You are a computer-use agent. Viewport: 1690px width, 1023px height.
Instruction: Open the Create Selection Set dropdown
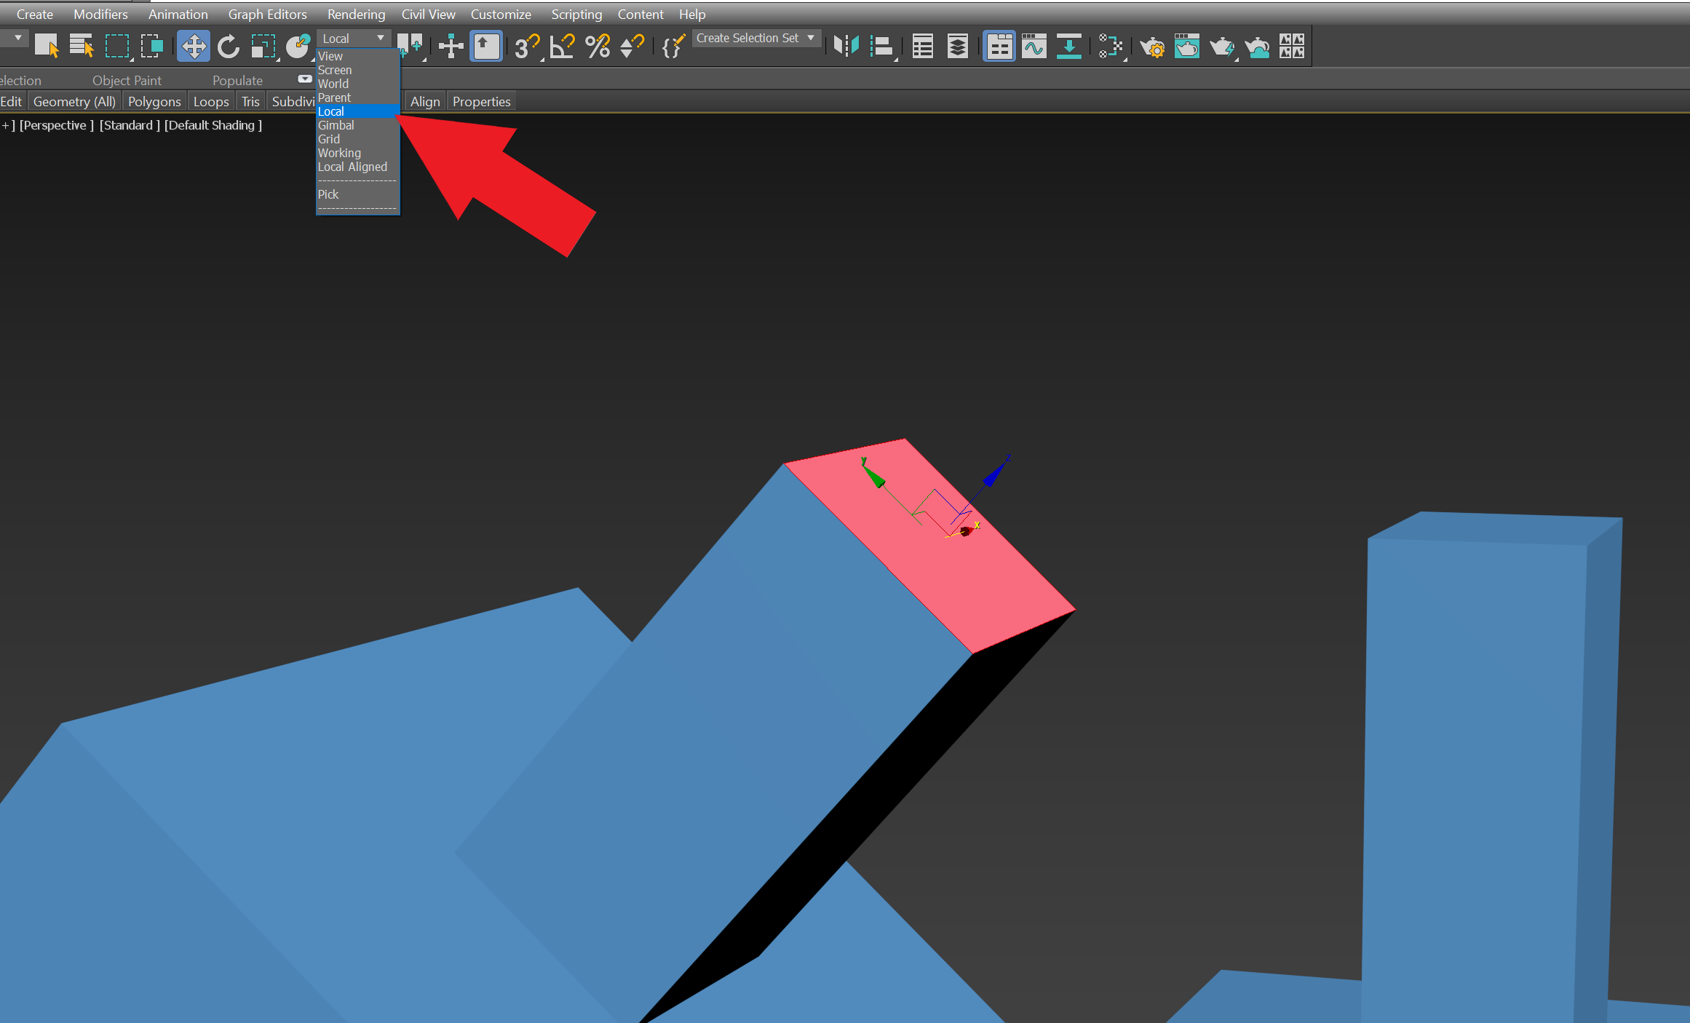757,39
